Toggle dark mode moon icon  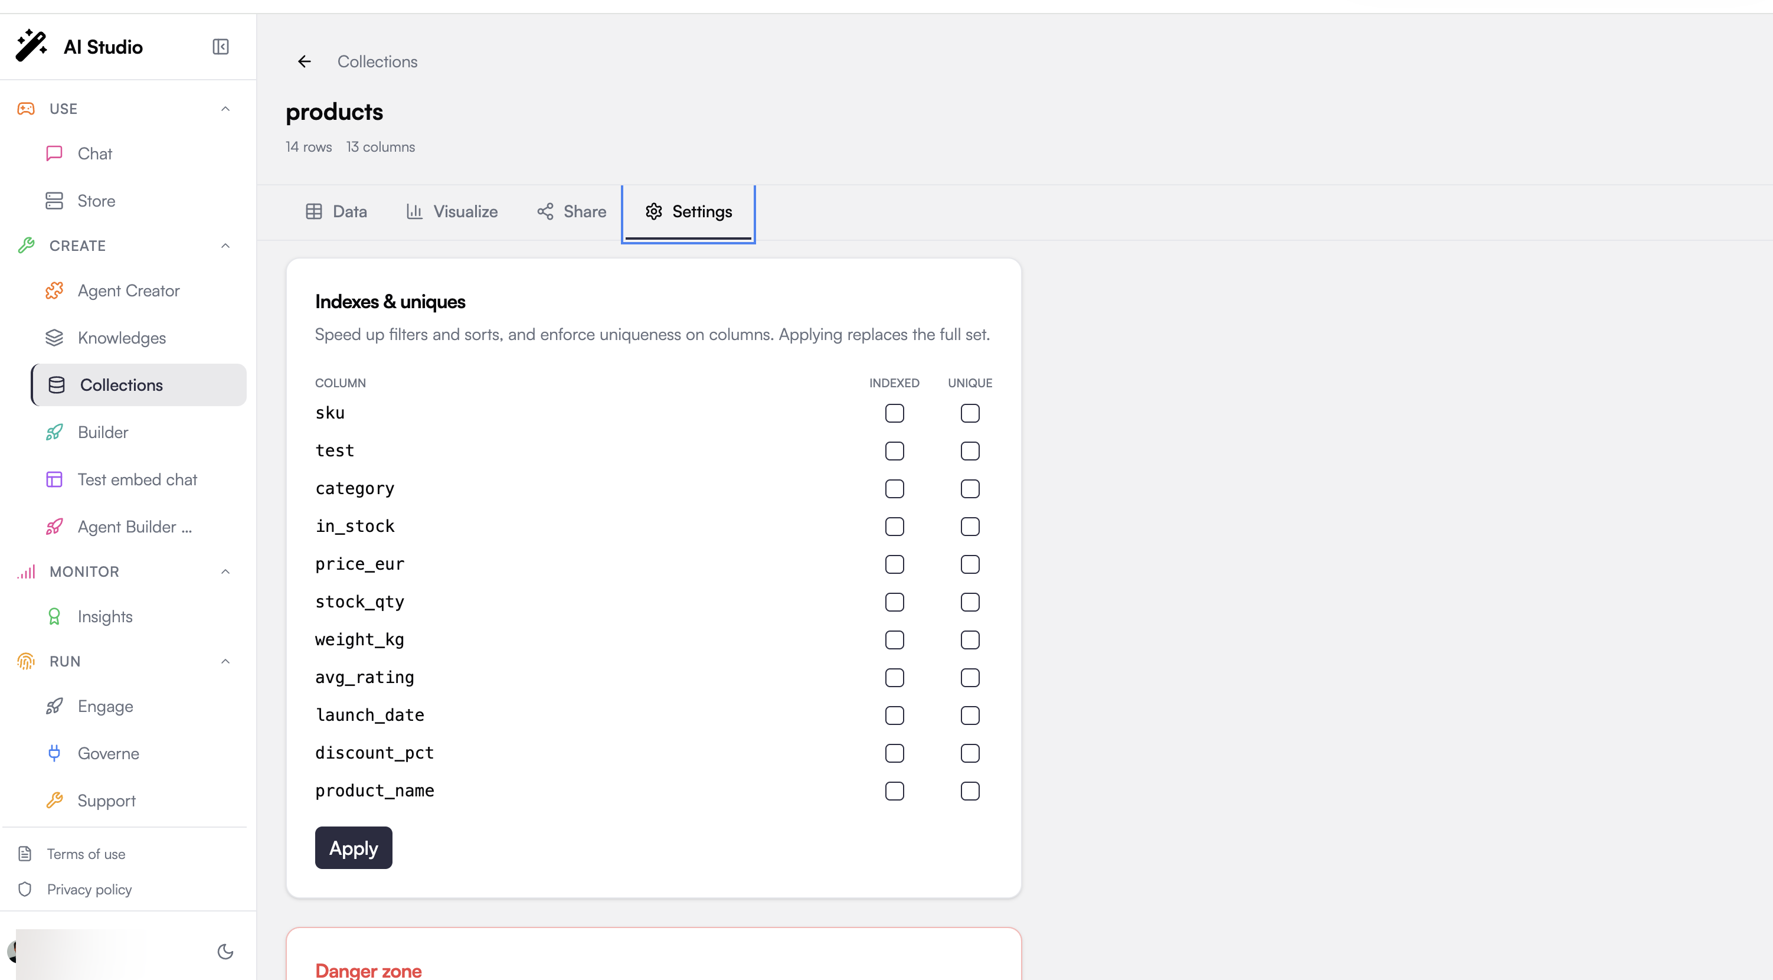tap(225, 951)
